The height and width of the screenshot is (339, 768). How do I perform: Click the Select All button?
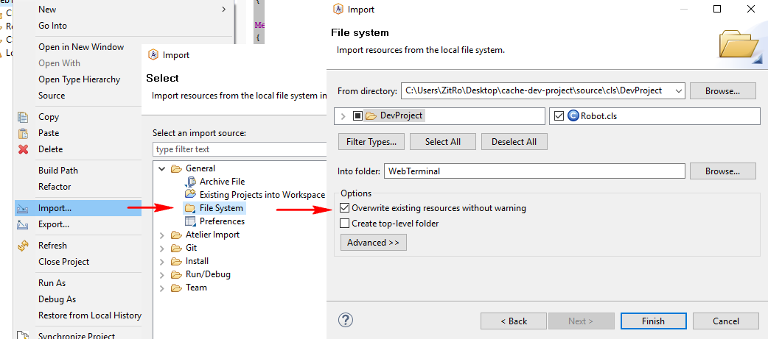tap(442, 142)
